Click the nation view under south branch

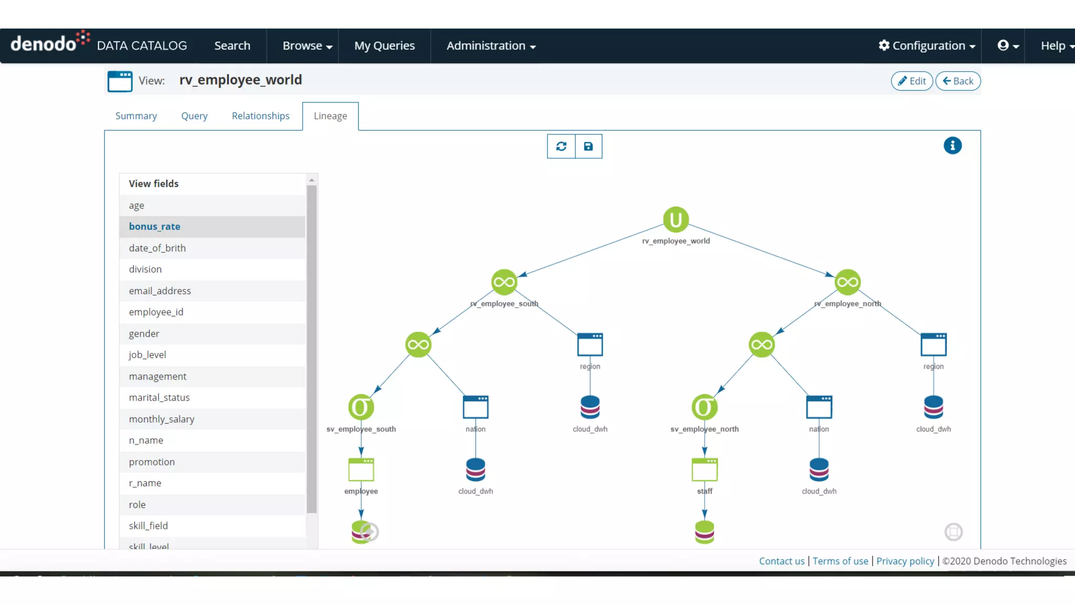pos(476,408)
